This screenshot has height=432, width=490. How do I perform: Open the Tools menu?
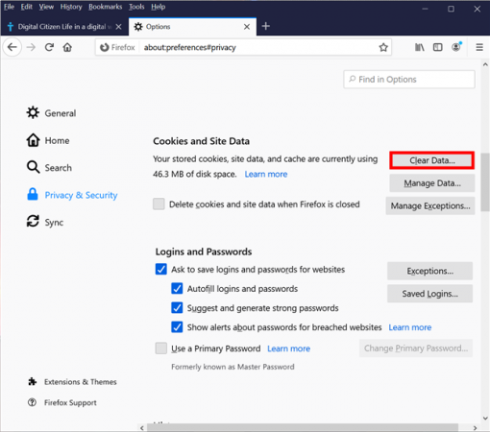coord(136,7)
